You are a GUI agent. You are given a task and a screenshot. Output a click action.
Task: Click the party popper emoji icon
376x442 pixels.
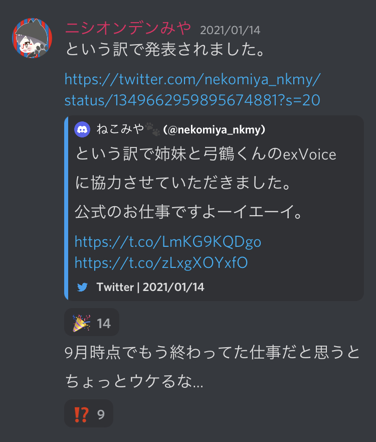(81, 323)
